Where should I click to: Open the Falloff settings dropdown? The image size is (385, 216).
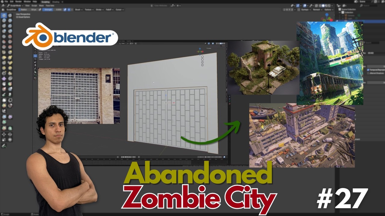pos(109,10)
